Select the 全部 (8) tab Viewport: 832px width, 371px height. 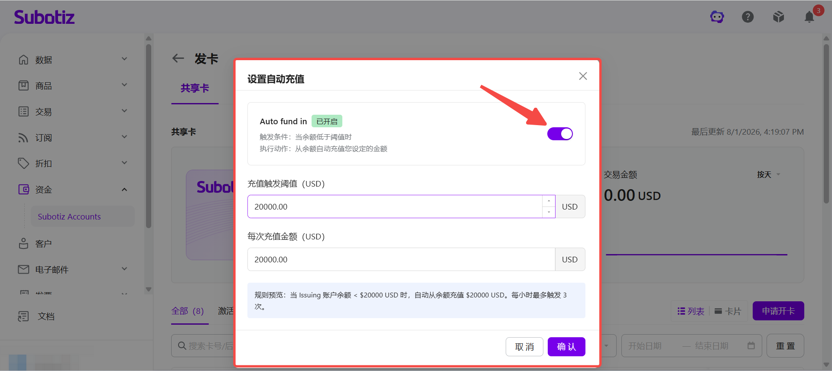[188, 311]
